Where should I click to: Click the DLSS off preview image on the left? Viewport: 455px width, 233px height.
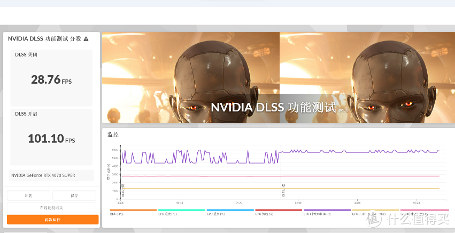tap(191, 77)
